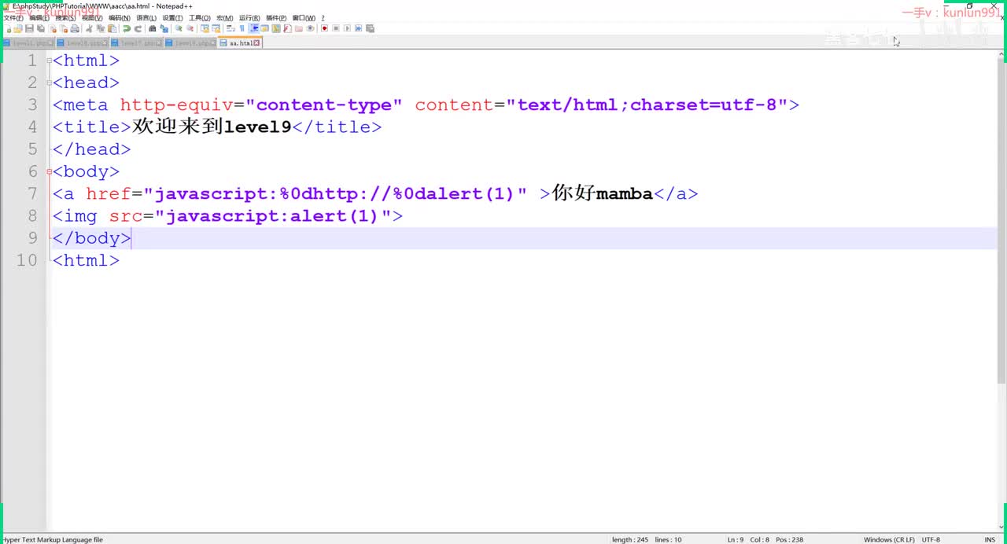1007x544 pixels.
Task: Click UTF-8 encoding in the status bar
Action: click(x=931, y=539)
